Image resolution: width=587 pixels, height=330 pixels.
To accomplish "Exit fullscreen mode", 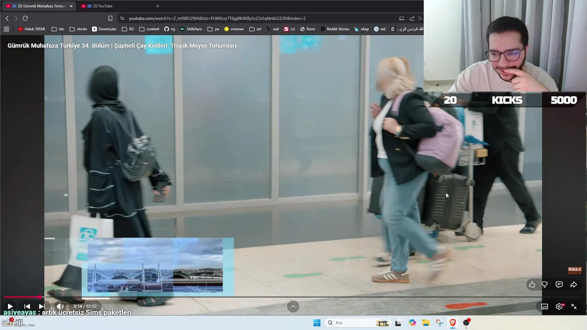I will click(x=574, y=307).
